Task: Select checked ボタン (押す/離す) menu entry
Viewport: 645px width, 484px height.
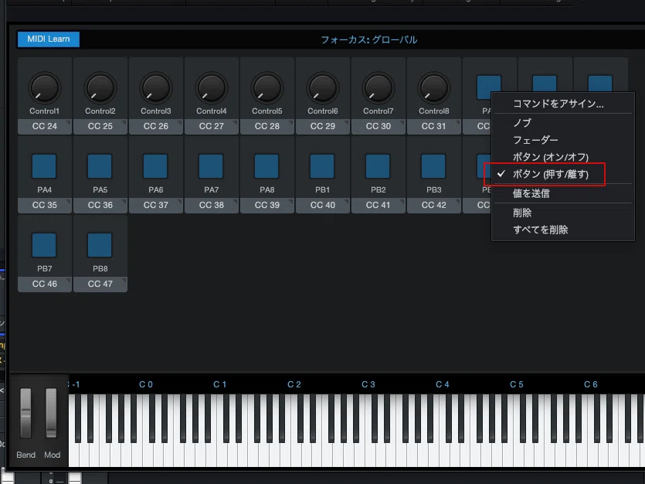Action: (562, 174)
